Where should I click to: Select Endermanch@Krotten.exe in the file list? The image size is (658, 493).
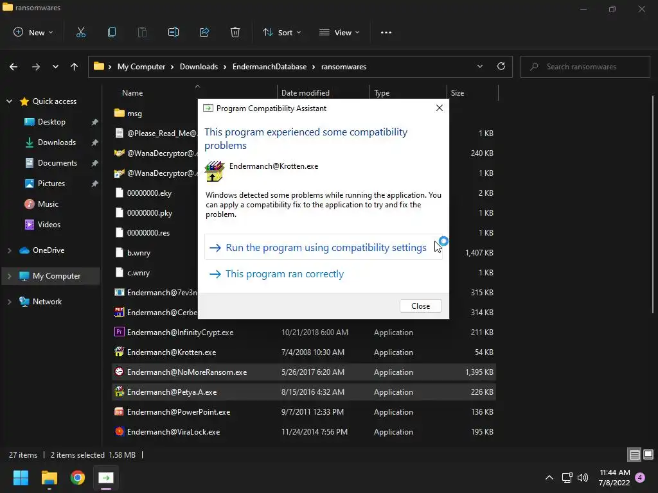click(x=304, y=352)
